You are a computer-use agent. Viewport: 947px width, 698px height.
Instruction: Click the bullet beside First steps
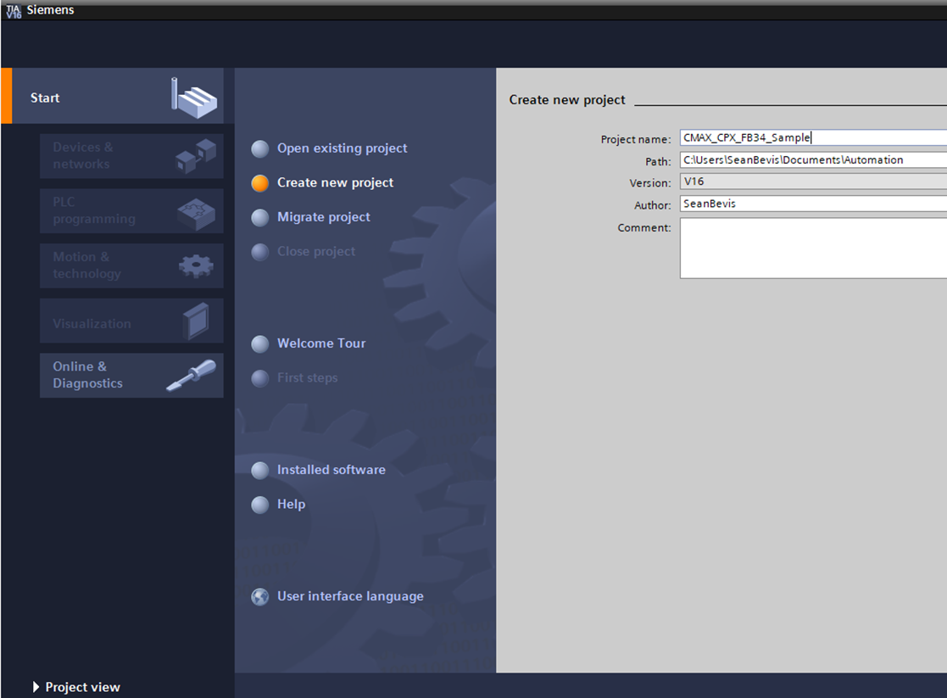(x=259, y=378)
